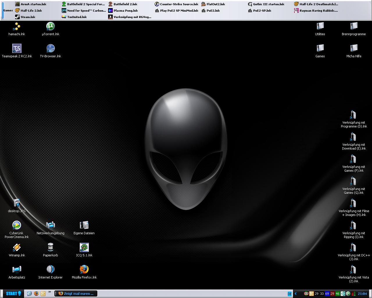The width and height of the screenshot is (372, 298).
Task: Click the green 46 tray icon
Action: point(337,294)
